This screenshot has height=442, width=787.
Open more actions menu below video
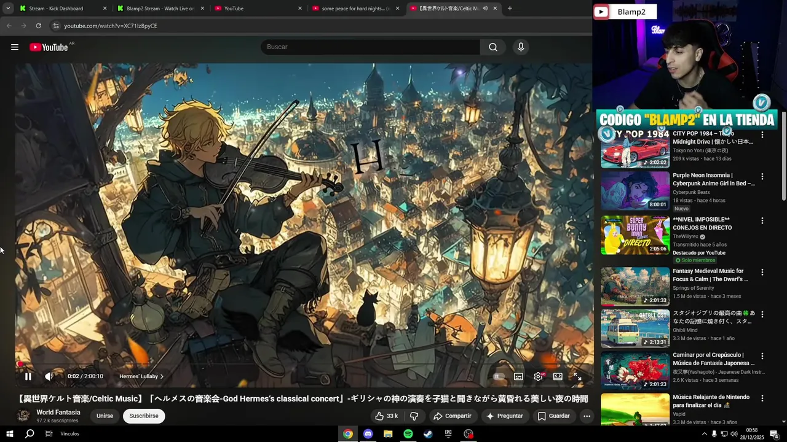coord(587,416)
